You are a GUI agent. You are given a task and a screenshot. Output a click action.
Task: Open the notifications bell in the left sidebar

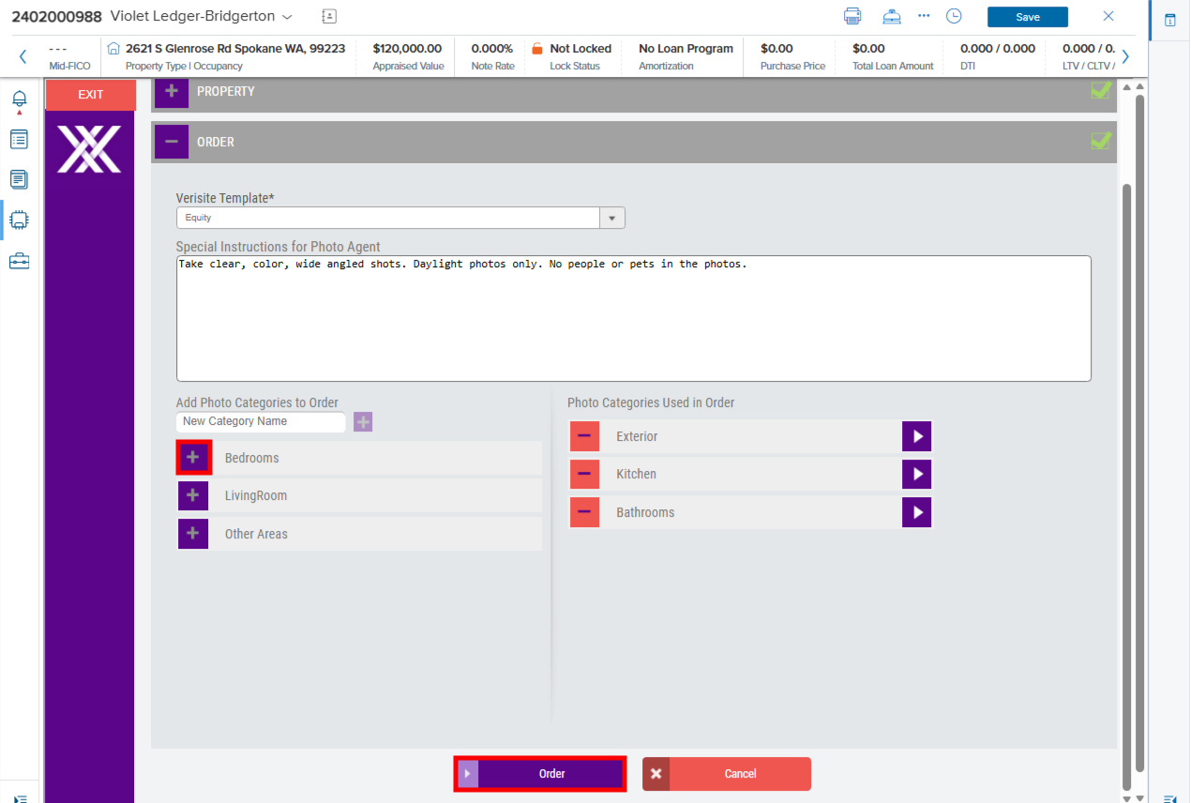coord(19,100)
